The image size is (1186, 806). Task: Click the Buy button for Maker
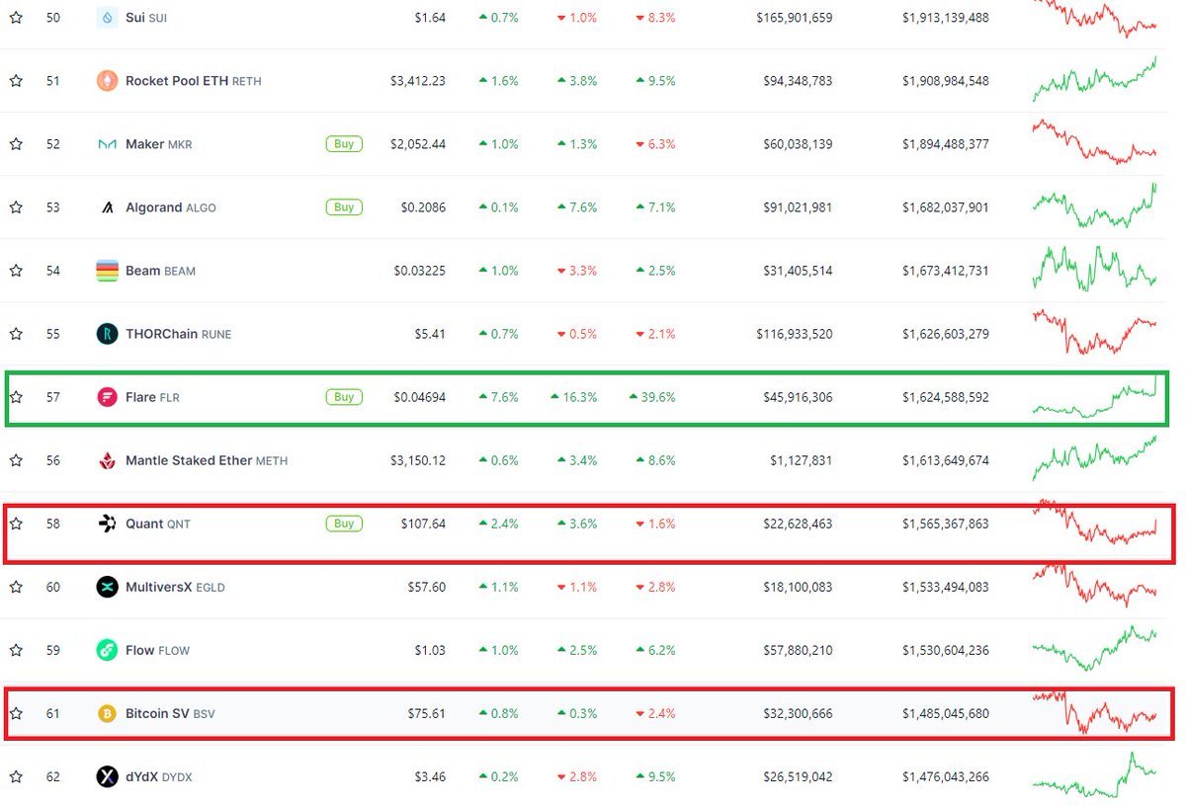(x=344, y=144)
